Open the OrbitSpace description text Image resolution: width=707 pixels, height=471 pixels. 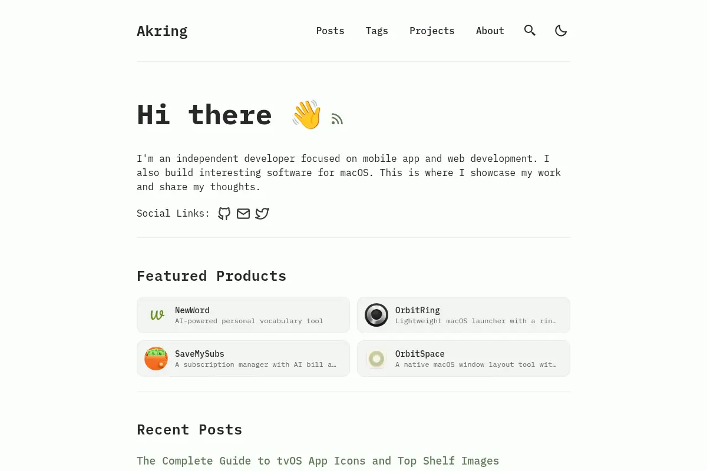click(x=476, y=364)
